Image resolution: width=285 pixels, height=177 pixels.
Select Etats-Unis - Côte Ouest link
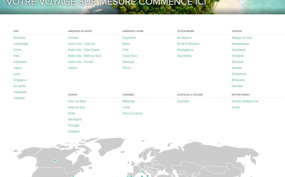[x=84, y=49]
